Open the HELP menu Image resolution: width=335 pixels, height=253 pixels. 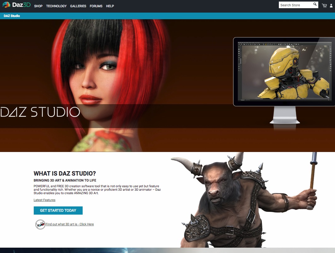click(x=110, y=6)
